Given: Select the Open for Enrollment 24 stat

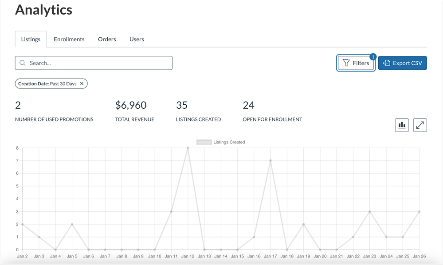Looking at the screenshot, I should tap(248, 106).
